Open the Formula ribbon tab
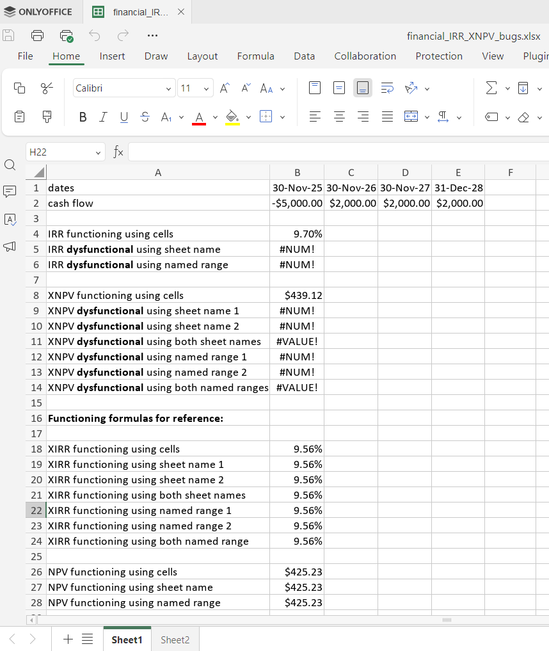 click(x=255, y=56)
